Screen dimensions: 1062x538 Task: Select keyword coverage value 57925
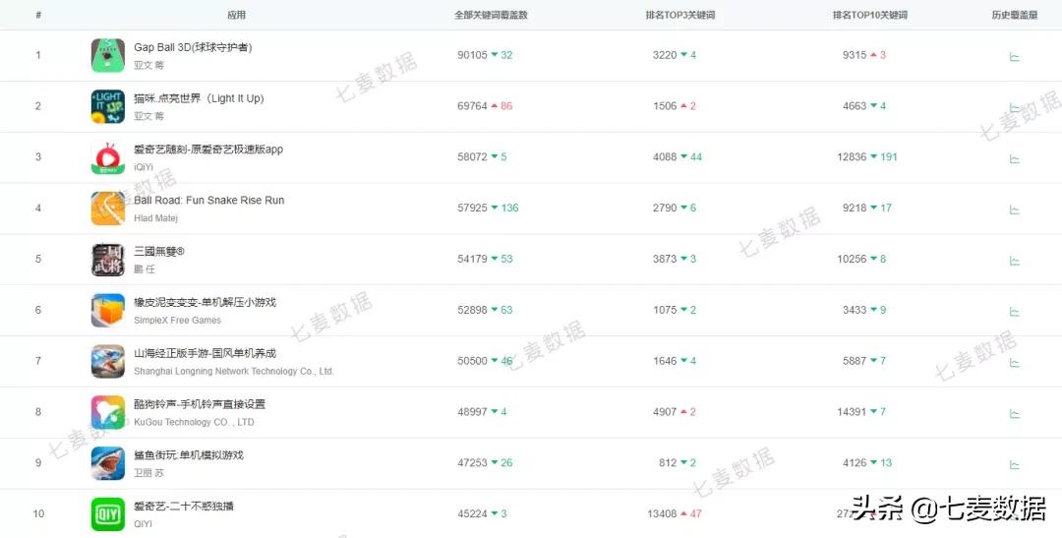click(472, 208)
